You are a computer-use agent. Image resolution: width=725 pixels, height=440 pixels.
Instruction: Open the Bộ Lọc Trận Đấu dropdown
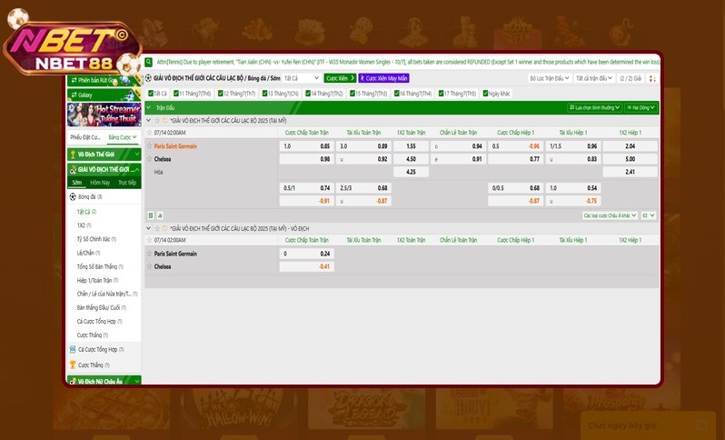(548, 79)
